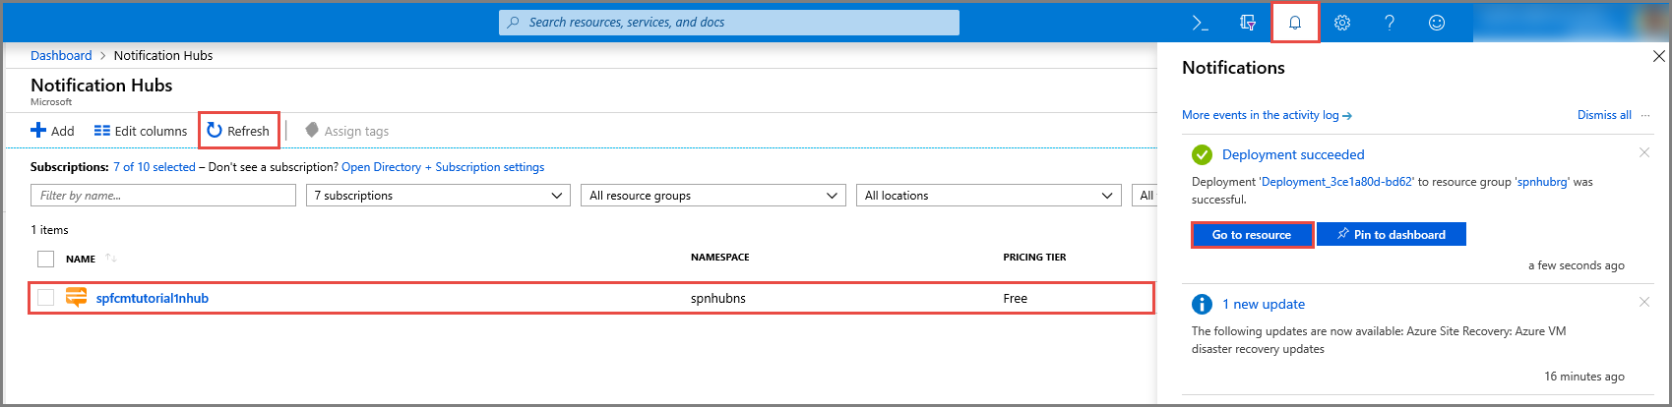Expand the All resource groups dropdown
This screenshot has width=1672, height=407.
pyautogui.click(x=713, y=196)
